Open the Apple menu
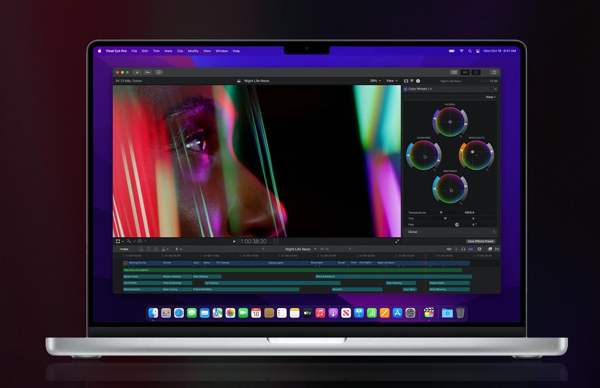The width and height of the screenshot is (600, 388). pyautogui.click(x=100, y=51)
